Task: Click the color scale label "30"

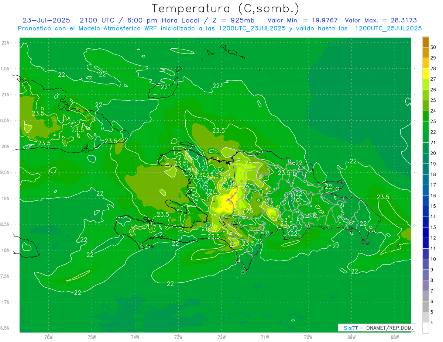Action: click(433, 47)
